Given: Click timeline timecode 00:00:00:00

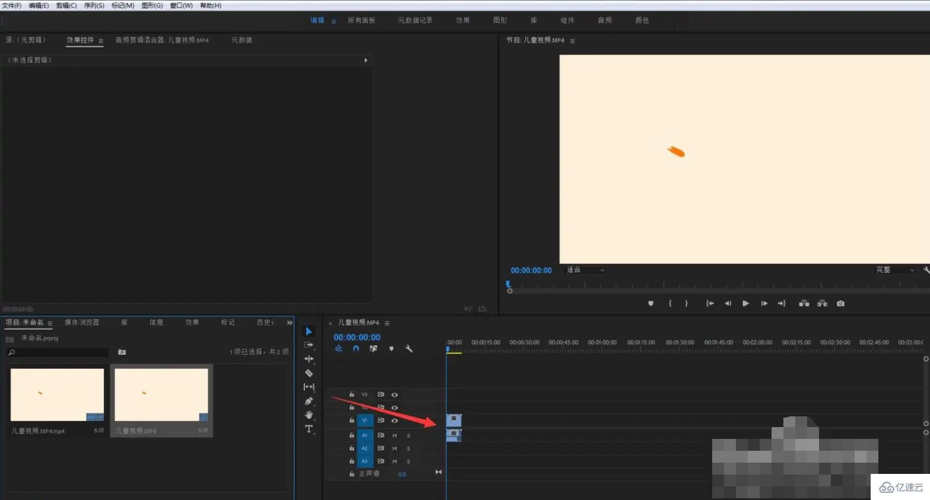Looking at the screenshot, I should (357, 337).
